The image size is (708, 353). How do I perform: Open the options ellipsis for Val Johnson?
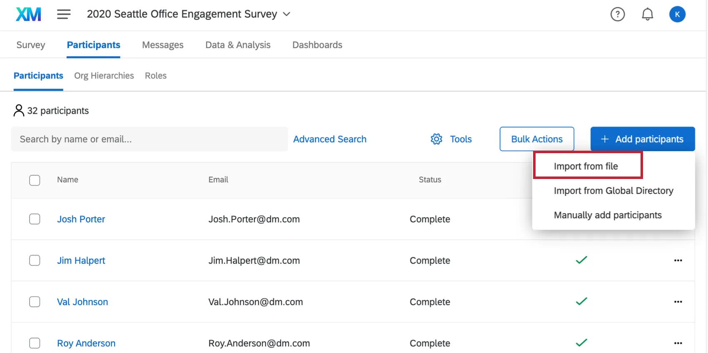678,302
